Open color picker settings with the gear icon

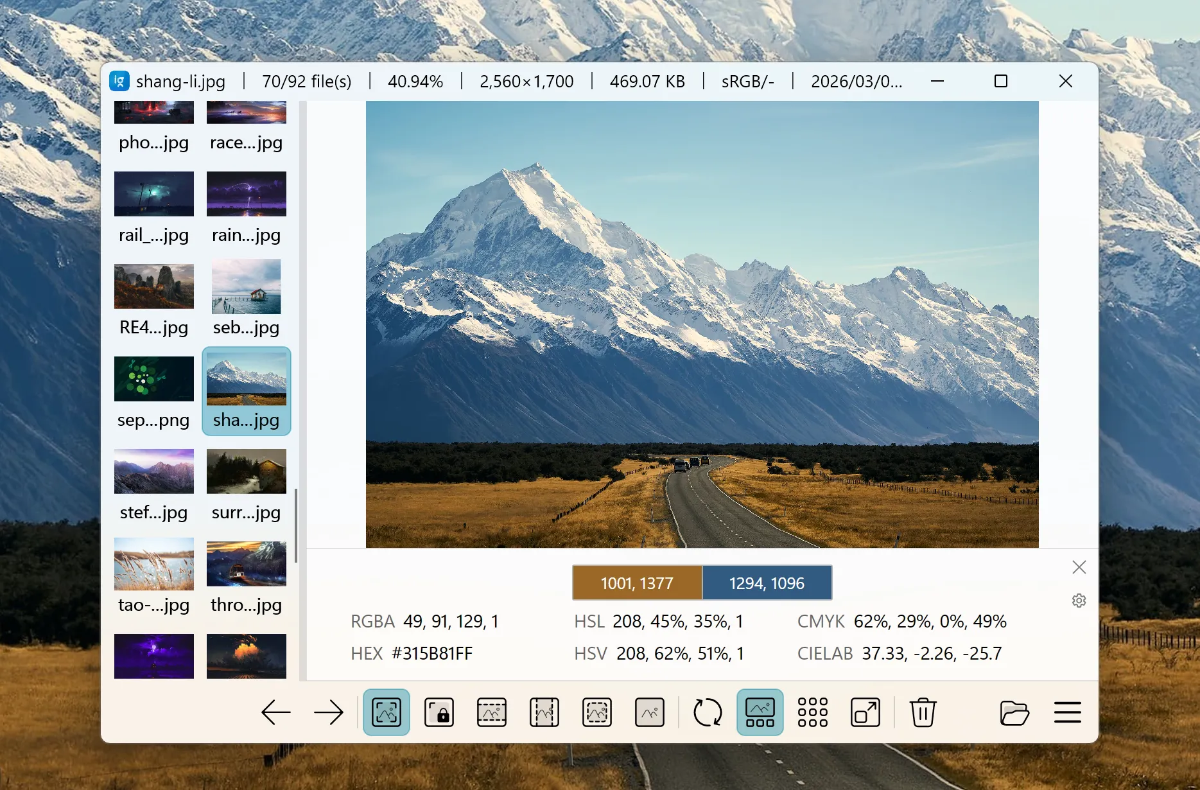(x=1079, y=601)
